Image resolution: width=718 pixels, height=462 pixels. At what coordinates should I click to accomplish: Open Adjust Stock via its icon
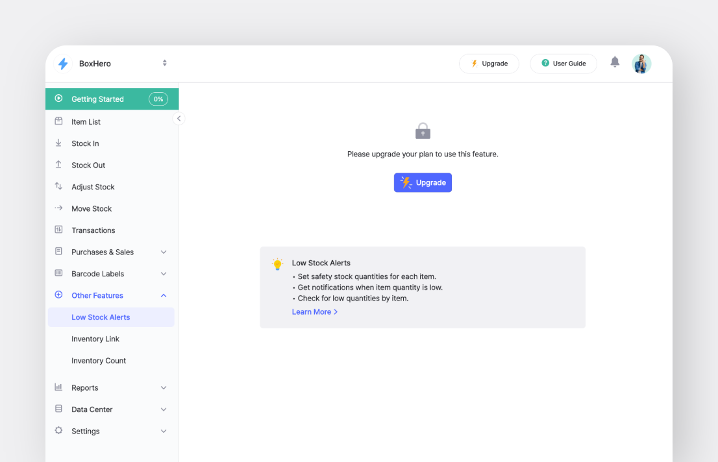(x=59, y=186)
